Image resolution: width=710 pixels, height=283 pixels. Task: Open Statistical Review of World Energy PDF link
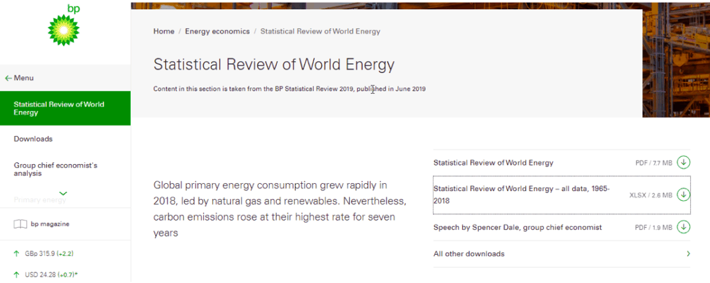(x=493, y=163)
